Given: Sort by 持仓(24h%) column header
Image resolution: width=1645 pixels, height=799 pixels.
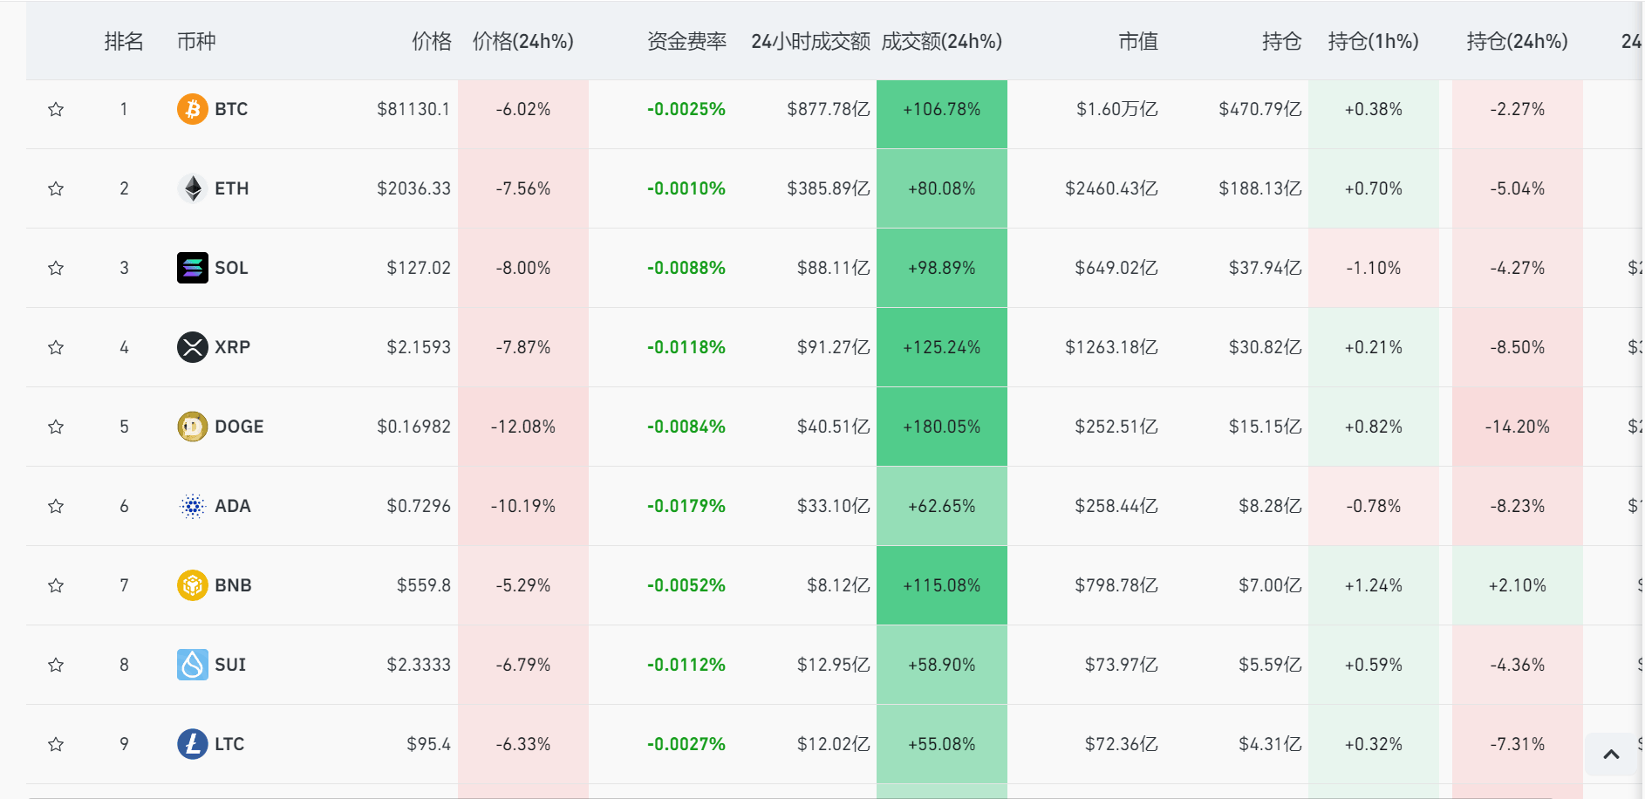Looking at the screenshot, I should (1518, 41).
